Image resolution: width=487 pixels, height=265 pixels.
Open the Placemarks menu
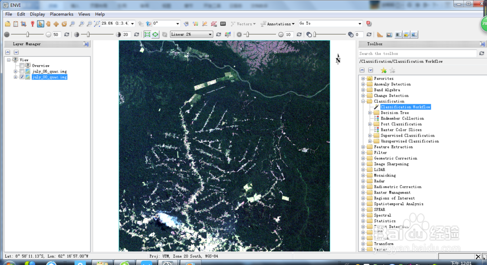[61, 14]
